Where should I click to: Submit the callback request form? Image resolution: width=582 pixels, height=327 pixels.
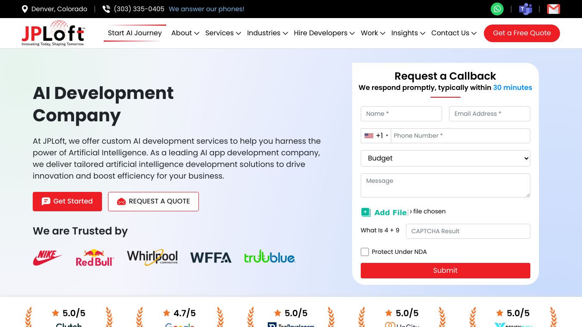click(x=446, y=271)
